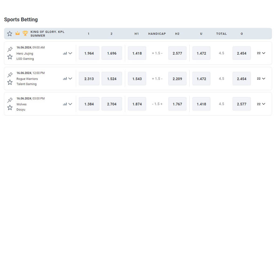Screen dimensions: 276x253
Task: Open the Douyu team name
Action: (21, 109)
